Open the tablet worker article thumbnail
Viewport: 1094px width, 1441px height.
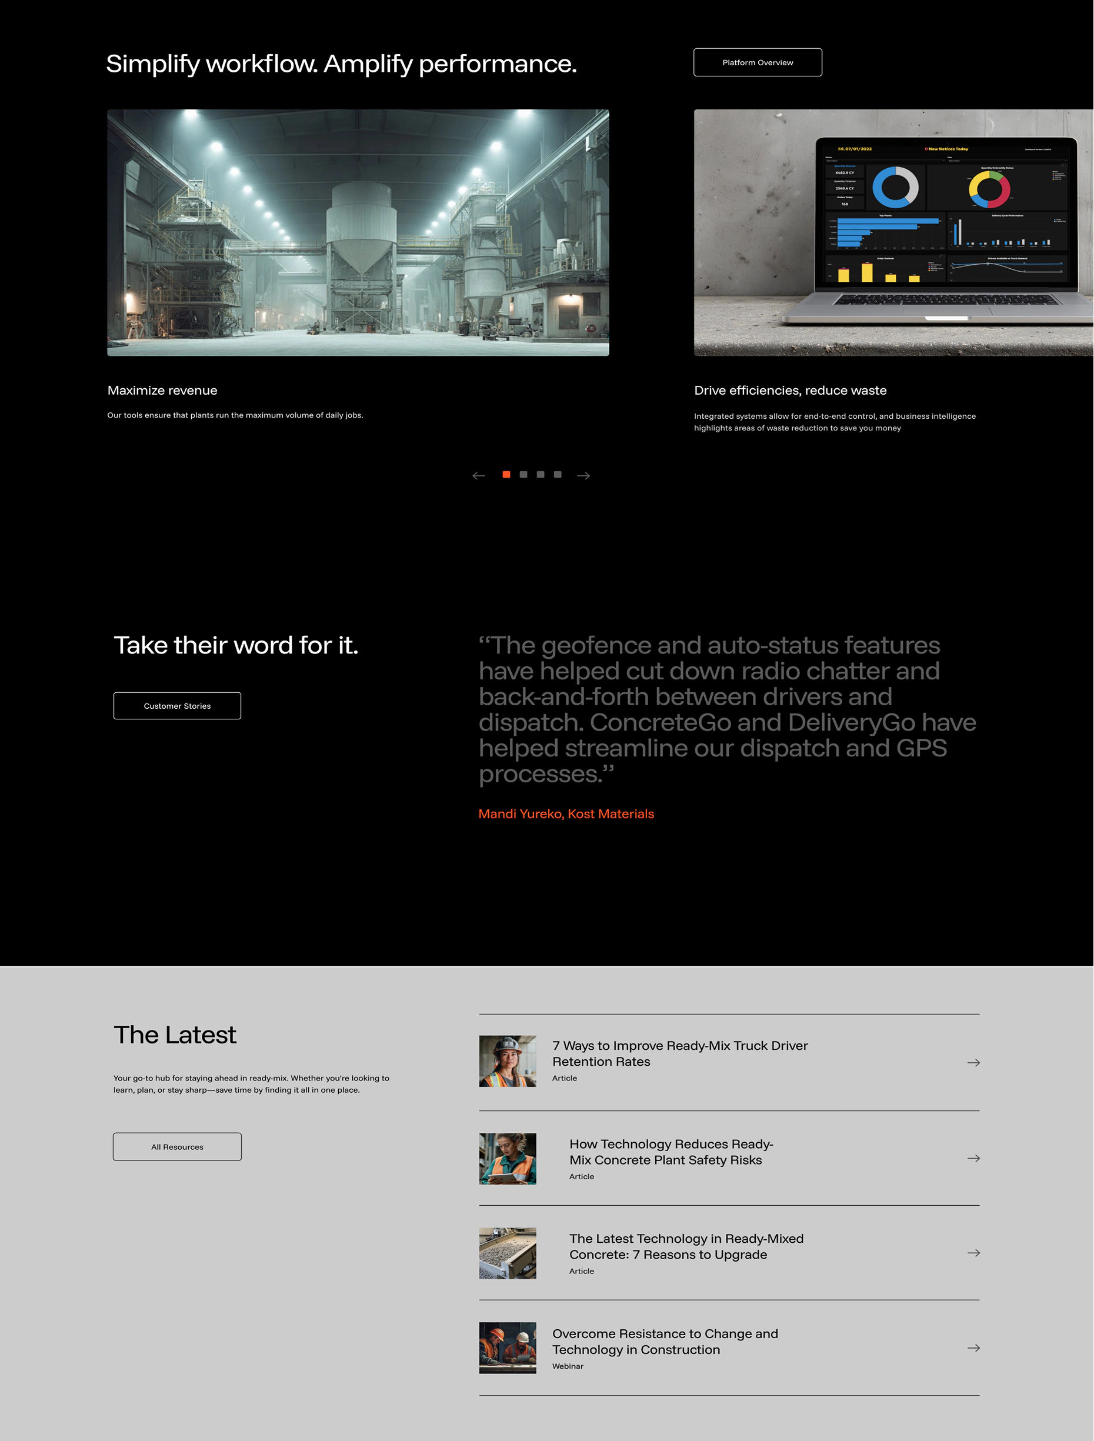(x=508, y=1158)
